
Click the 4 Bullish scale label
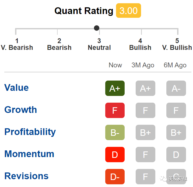point(140,44)
